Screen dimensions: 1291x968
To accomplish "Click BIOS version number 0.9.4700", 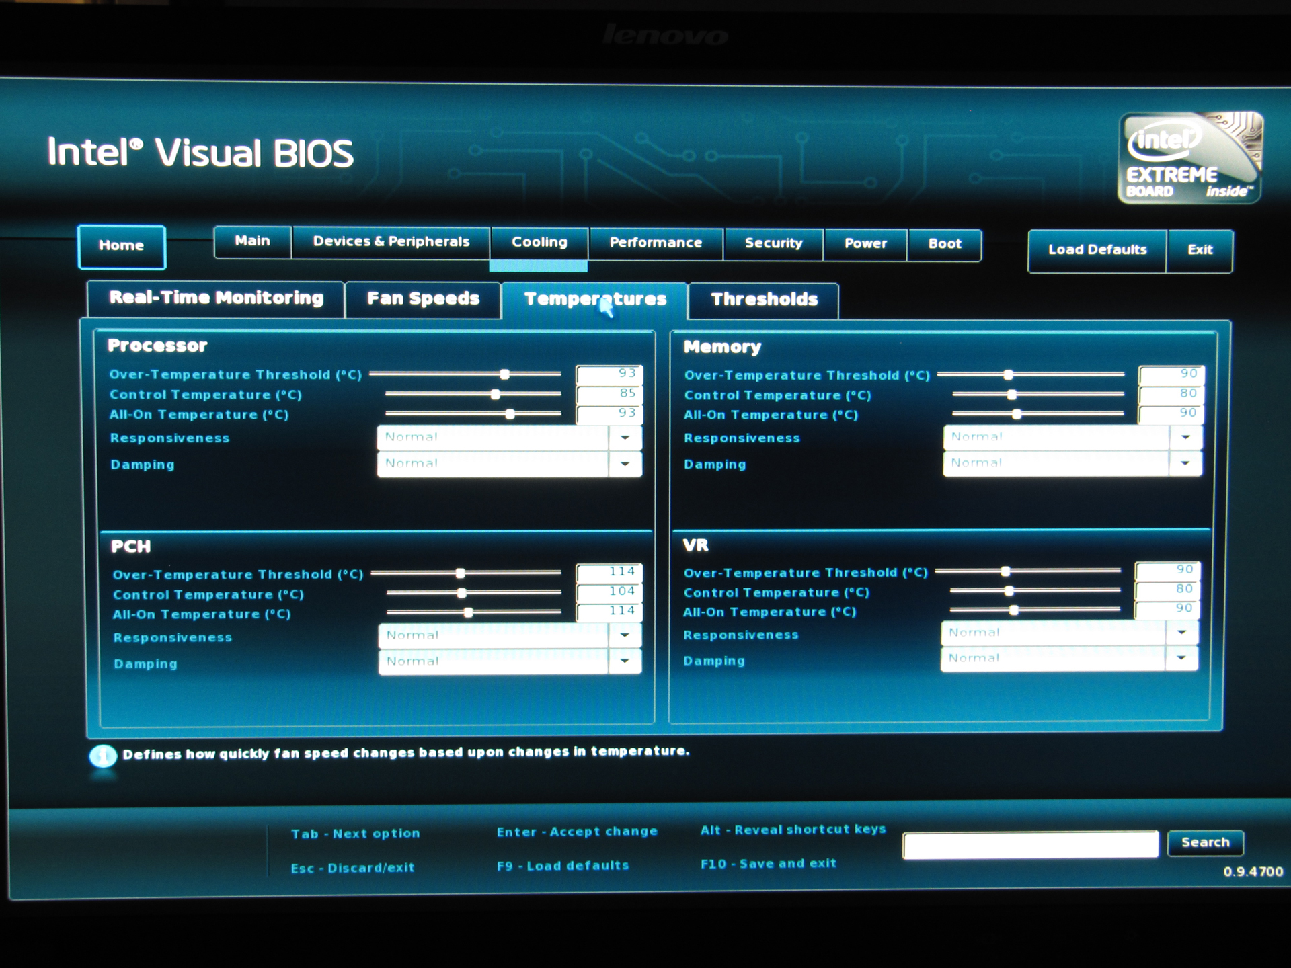I will 1253,872.
